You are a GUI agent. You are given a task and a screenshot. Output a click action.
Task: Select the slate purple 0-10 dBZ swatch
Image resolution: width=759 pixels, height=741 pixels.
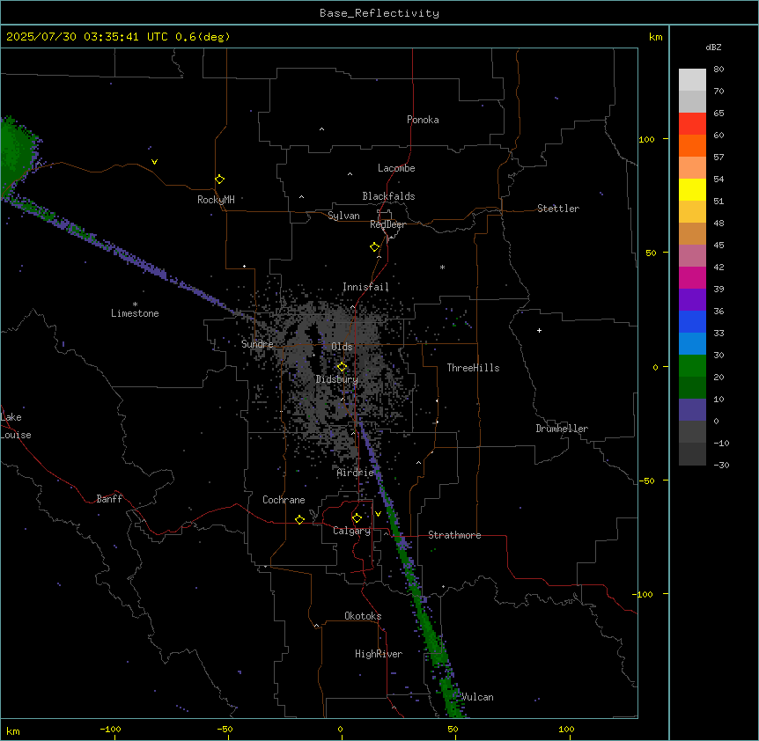[692, 410]
